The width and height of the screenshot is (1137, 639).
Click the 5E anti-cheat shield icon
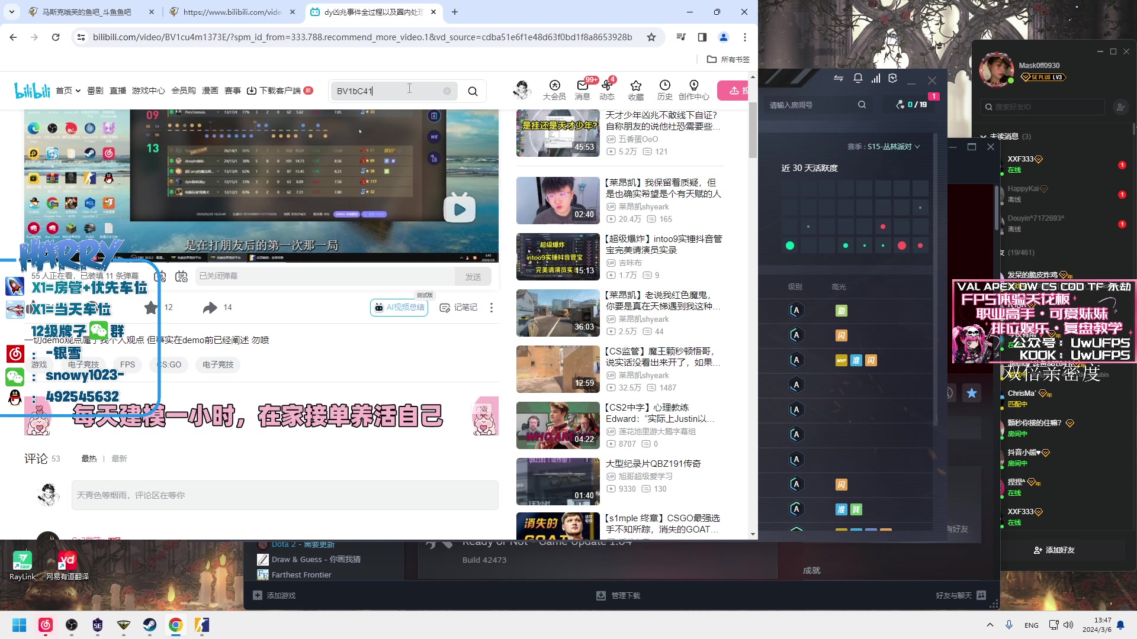click(893, 79)
